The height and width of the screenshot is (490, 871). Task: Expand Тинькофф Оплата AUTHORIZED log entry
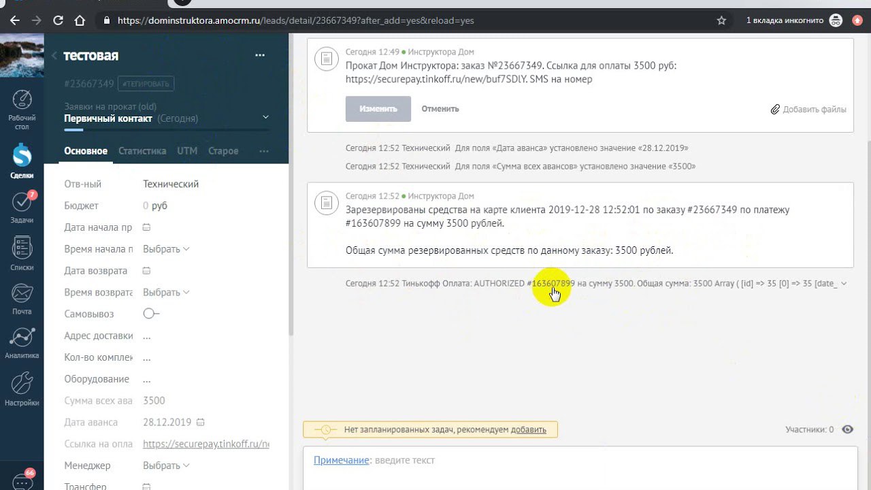coord(844,284)
